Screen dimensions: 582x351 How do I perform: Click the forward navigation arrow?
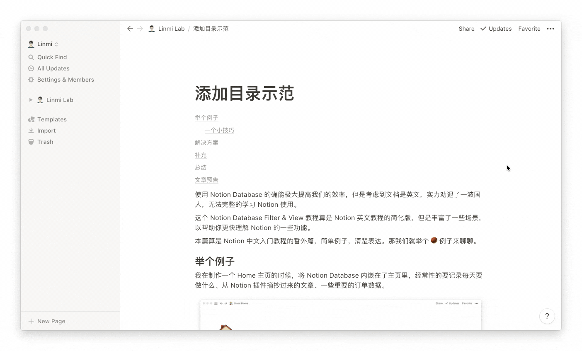140,29
